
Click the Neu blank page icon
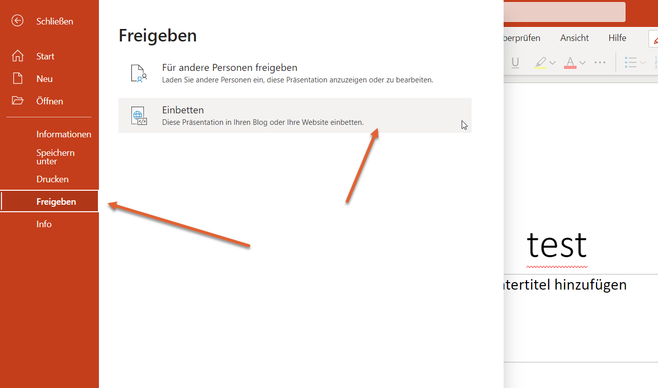17,78
